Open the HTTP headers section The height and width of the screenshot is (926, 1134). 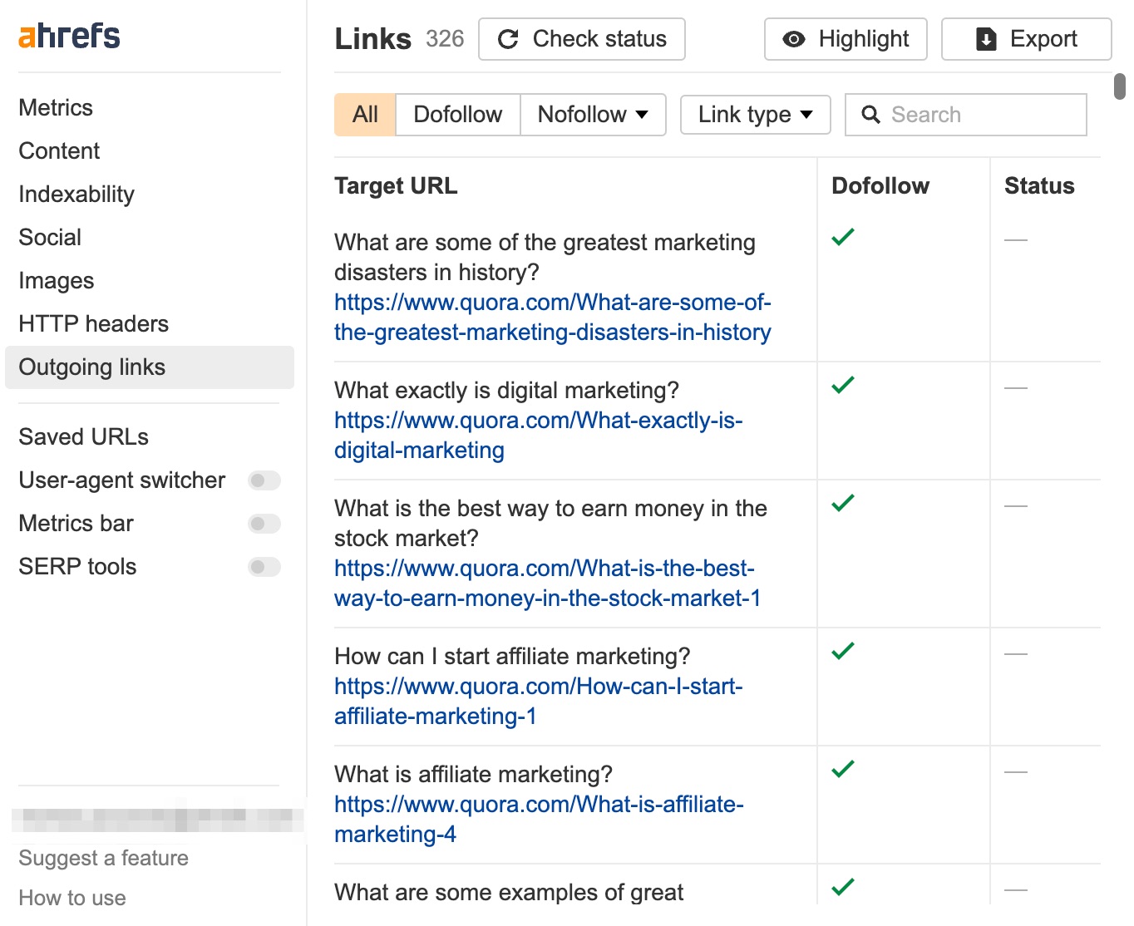click(93, 323)
